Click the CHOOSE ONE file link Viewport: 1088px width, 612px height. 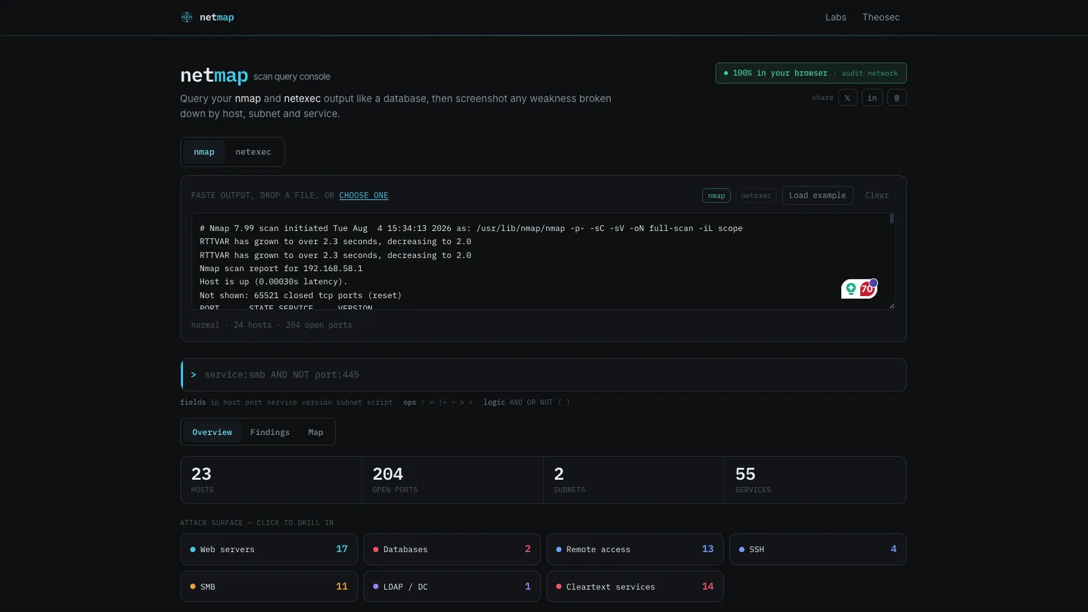point(363,195)
